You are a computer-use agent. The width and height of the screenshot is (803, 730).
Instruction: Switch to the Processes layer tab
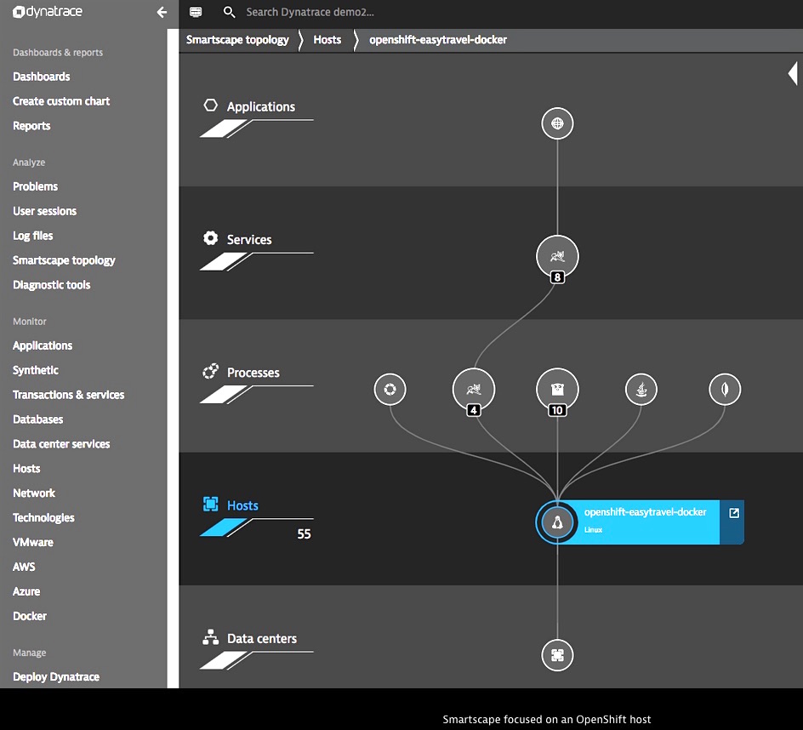253,373
